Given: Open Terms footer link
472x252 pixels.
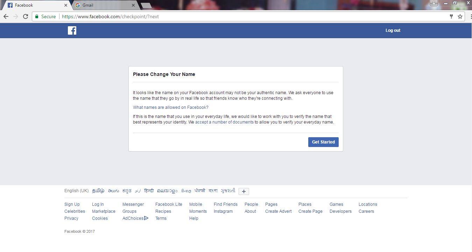Looking at the screenshot, I should [x=161, y=218].
